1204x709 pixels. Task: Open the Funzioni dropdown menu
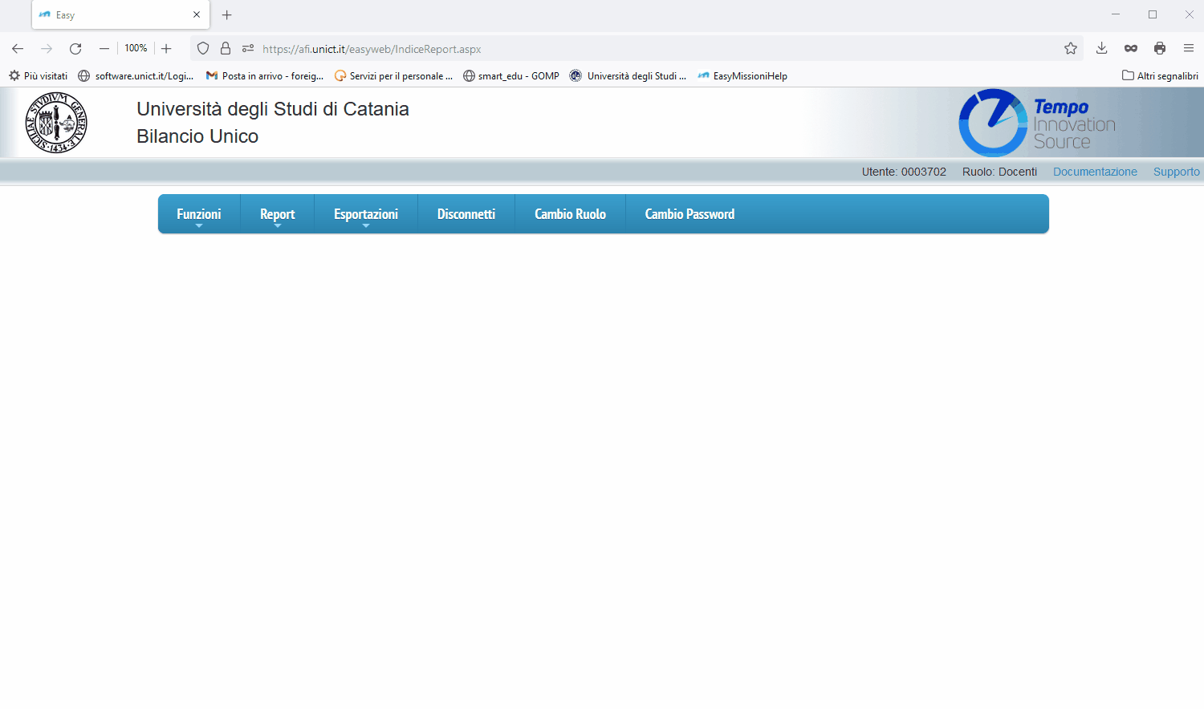pyautogui.click(x=199, y=214)
